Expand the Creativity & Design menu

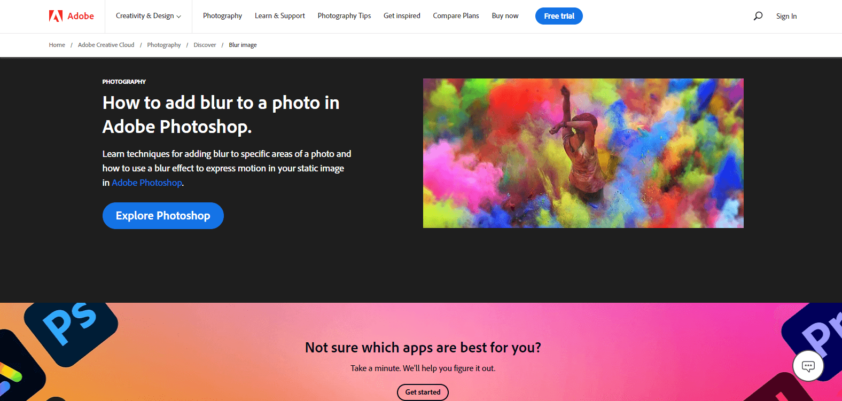tap(149, 16)
